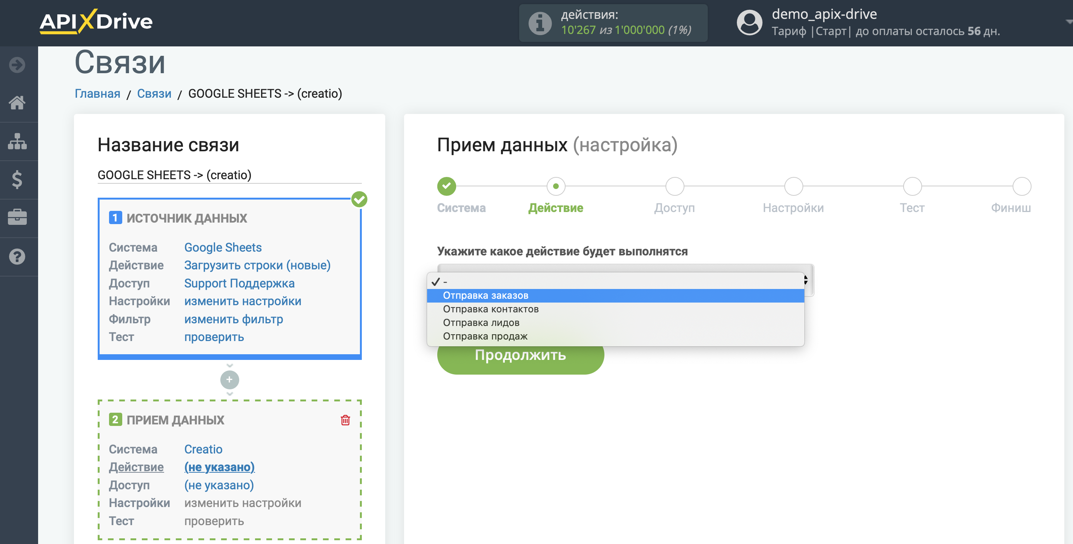Click the 'Настройки' step circle
Image resolution: width=1073 pixels, height=544 pixels.
click(793, 186)
